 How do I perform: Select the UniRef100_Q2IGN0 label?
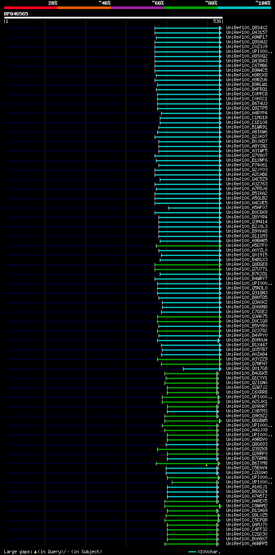click(x=247, y=382)
